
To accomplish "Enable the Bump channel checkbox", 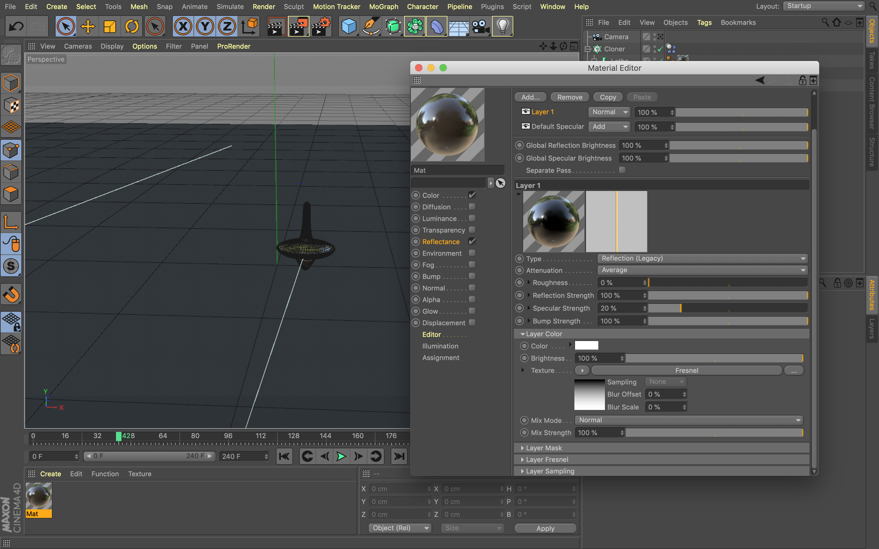I will (x=472, y=276).
